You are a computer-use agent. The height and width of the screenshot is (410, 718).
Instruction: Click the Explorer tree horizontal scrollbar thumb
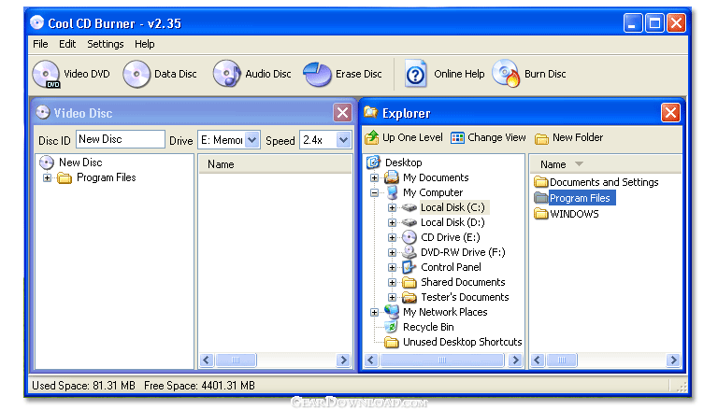pyautogui.click(x=441, y=361)
